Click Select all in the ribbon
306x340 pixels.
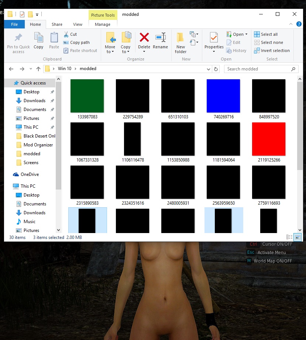(266, 34)
